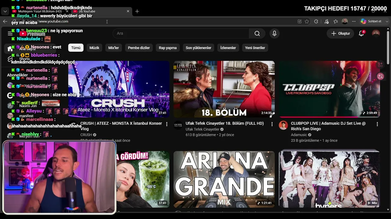The height and width of the screenshot is (219, 391).
Task: Click the YouTube Premium logo
Action: click(x=32, y=34)
